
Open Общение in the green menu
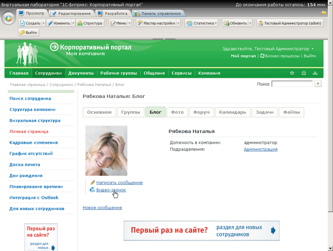point(154,73)
